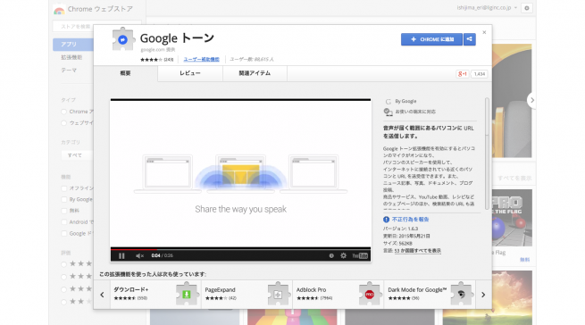Switch to the 関連アイテム tab

coord(255,73)
